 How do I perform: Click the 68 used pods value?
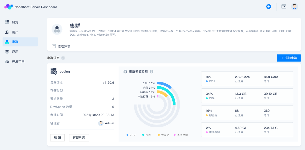pos(237,111)
